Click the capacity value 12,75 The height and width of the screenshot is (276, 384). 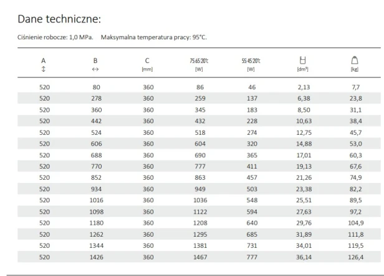pyautogui.click(x=304, y=132)
